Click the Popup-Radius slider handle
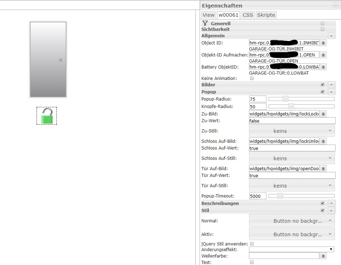This screenshot has width=341, height=265. point(285,99)
